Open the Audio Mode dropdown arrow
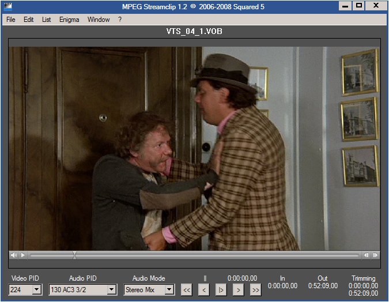Image resolution: width=389 pixels, height=302 pixels. [169, 289]
